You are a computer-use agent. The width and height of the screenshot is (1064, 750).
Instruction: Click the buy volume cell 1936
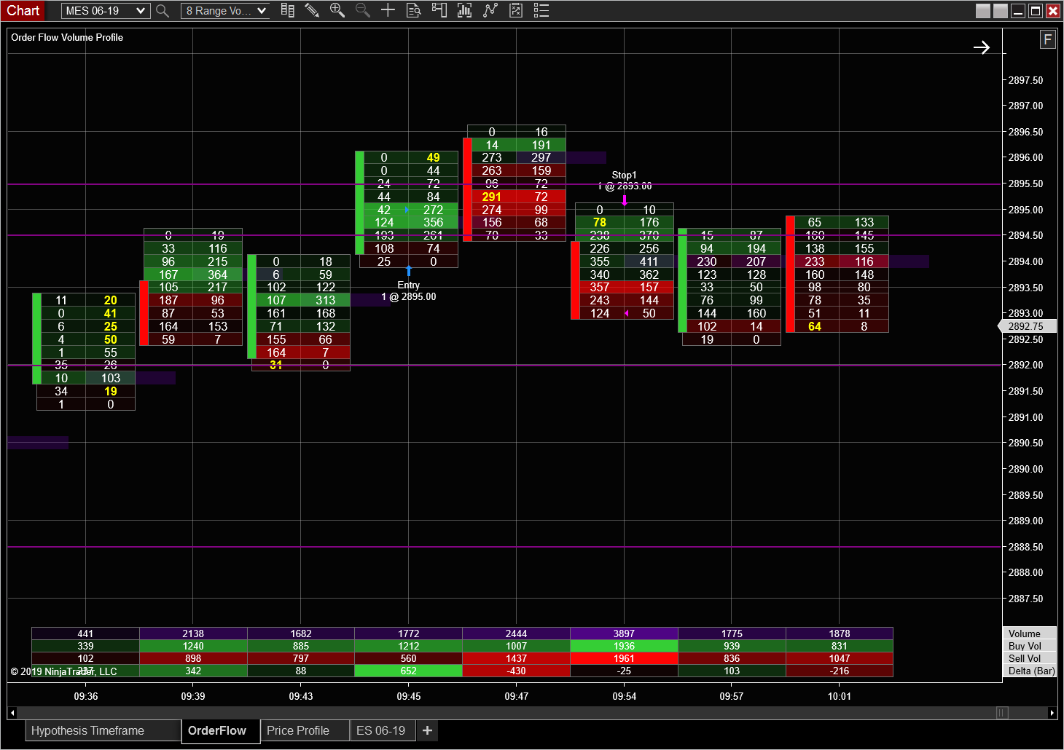[x=624, y=646]
